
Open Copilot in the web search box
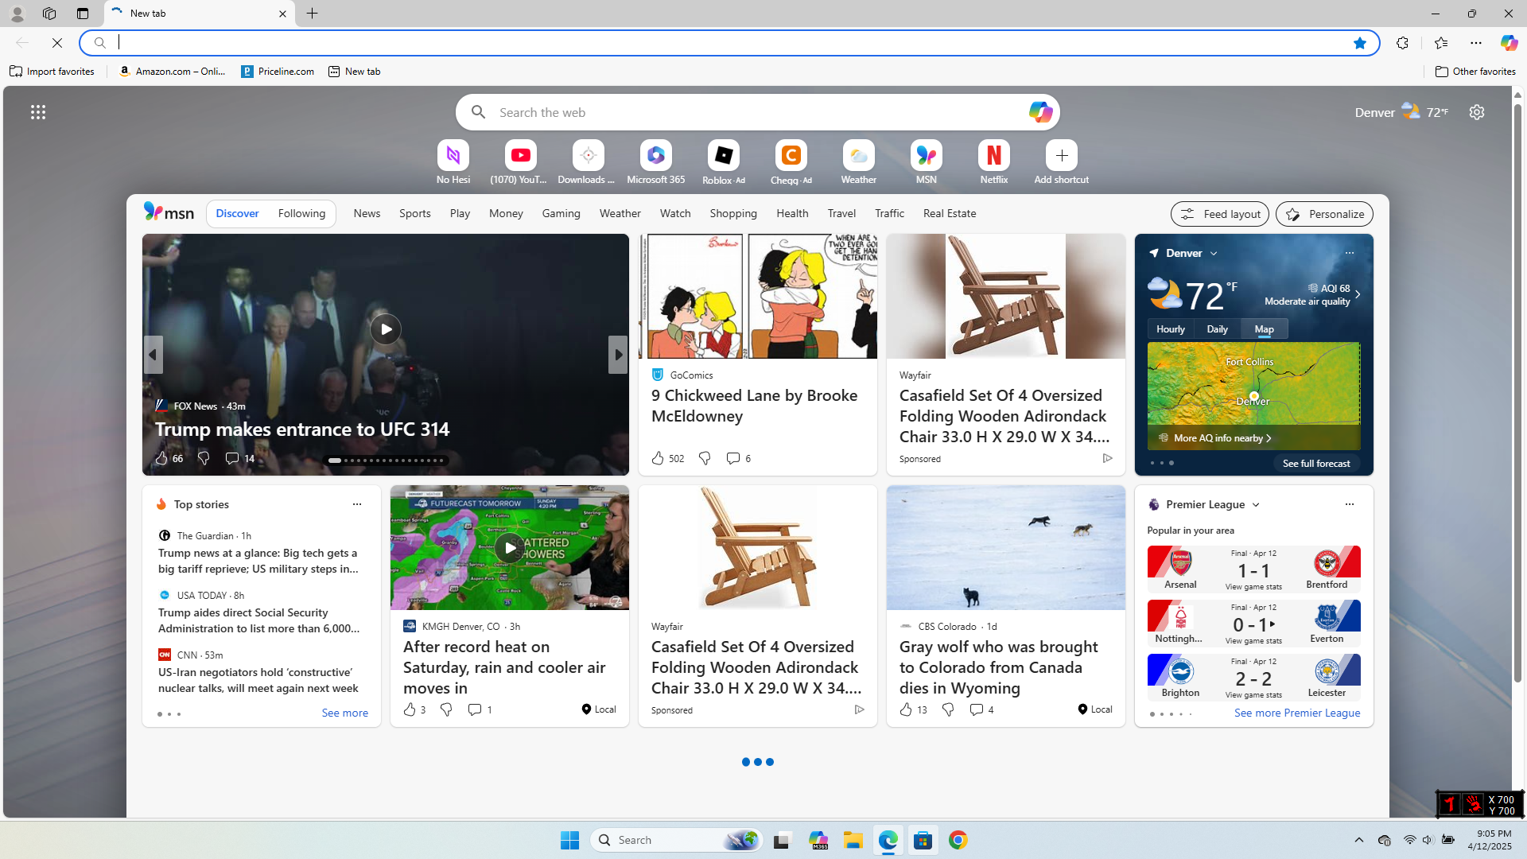point(1039,112)
